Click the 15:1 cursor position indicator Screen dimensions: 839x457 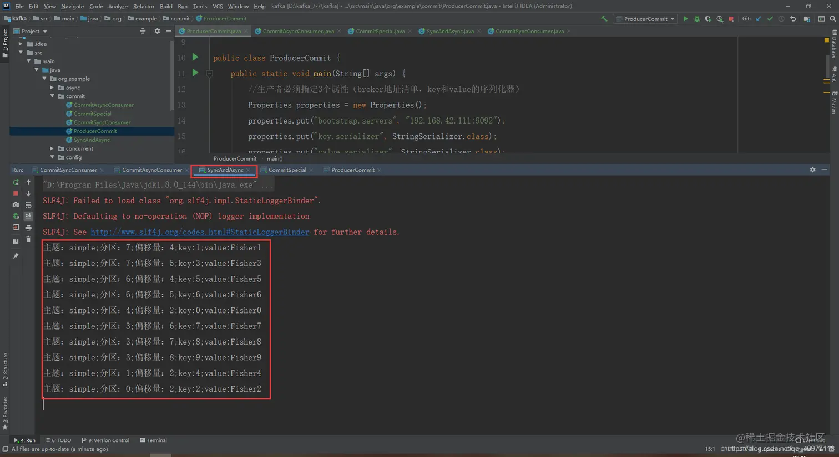[x=710, y=449]
